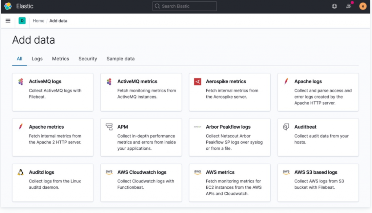Click the Arbor Peakflow Netscout icon
372x213 pixels.
pos(197,127)
